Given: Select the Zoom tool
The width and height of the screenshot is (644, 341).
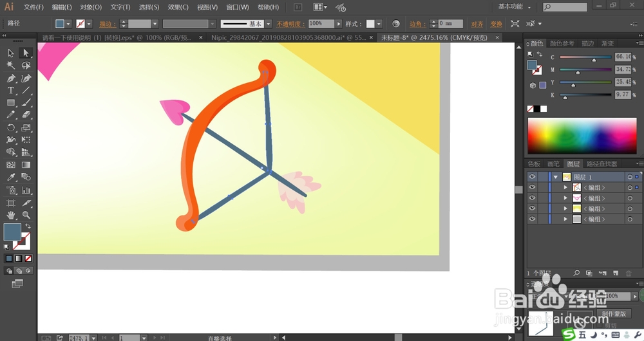Looking at the screenshot, I should [26, 215].
